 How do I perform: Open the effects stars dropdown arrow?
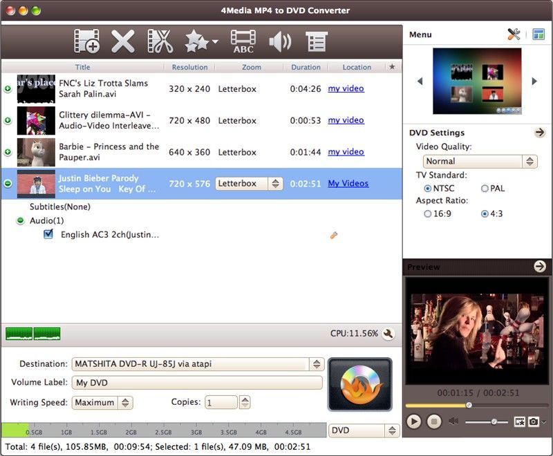click(215, 41)
